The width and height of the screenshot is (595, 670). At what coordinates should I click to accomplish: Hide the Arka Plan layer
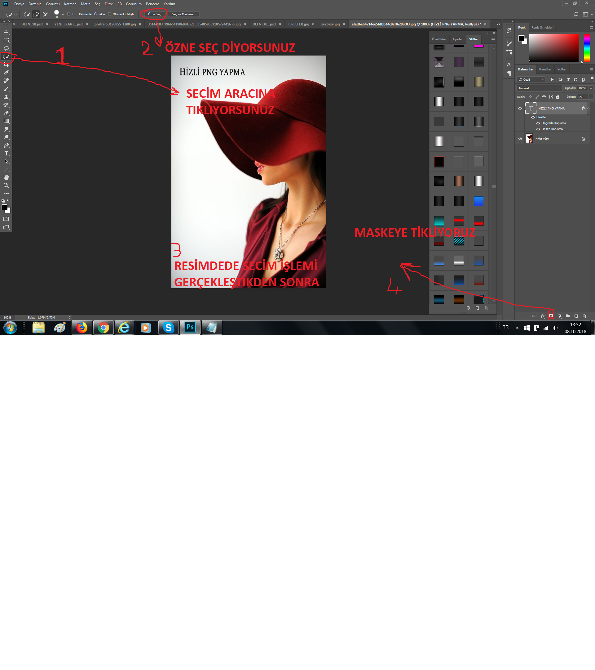[520, 139]
